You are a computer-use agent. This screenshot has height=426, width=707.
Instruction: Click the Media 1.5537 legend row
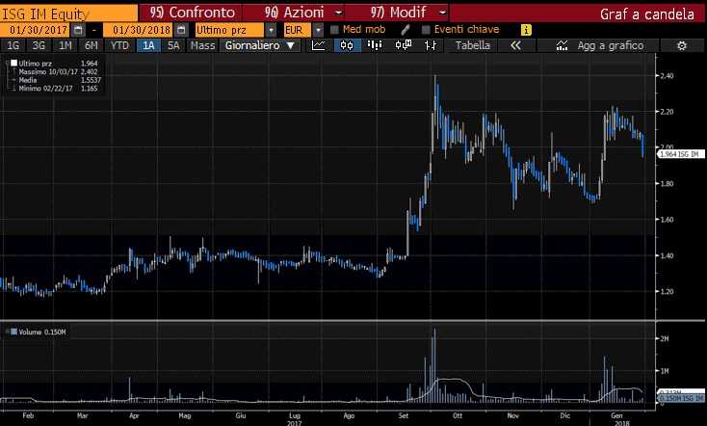[x=58, y=80]
